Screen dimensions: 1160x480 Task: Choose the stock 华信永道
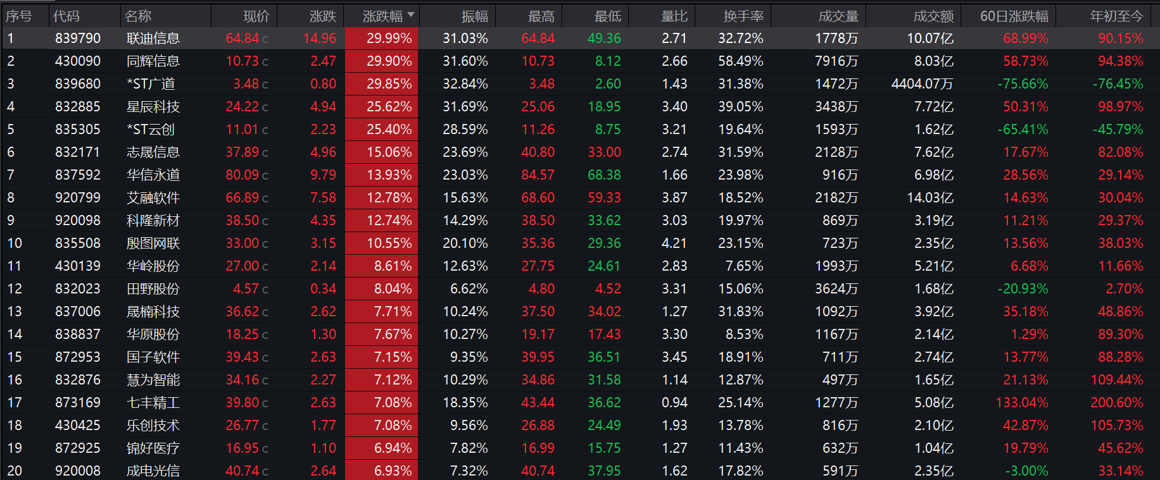coord(153,175)
